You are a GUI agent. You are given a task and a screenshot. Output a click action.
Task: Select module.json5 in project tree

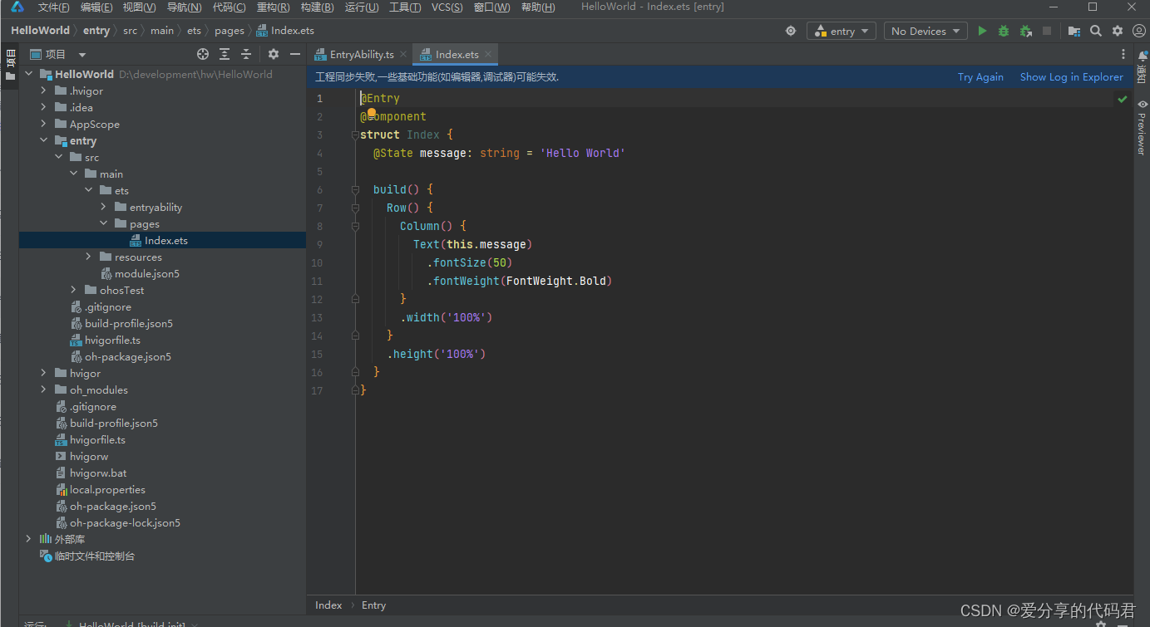point(147,273)
